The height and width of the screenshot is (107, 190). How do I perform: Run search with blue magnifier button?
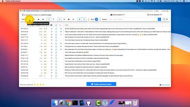159,19
